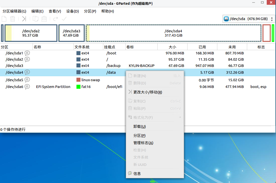The image size is (276, 183).
Task: Sort by the 名称 column header
Action: (53, 47)
